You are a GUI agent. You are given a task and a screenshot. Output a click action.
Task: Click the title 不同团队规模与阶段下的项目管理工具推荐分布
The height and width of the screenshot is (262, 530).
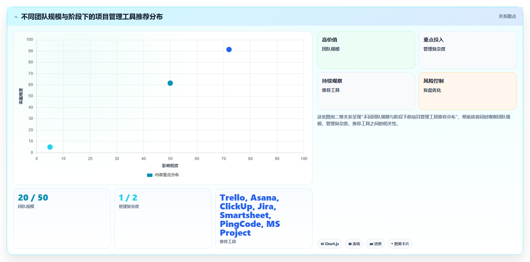click(x=92, y=17)
